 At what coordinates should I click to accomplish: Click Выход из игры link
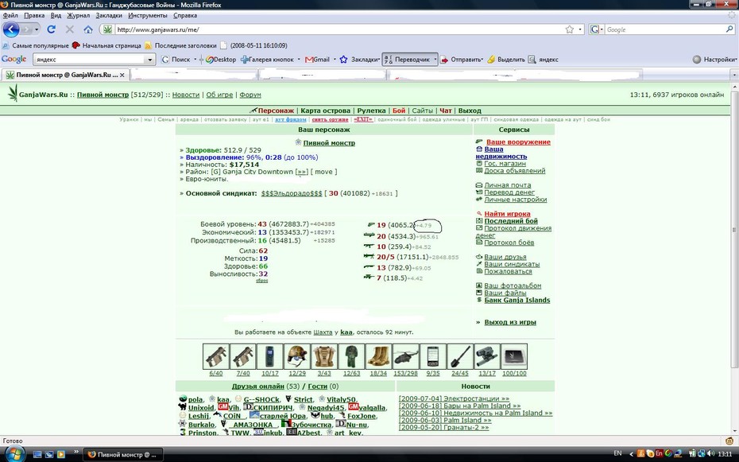coord(510,323)
